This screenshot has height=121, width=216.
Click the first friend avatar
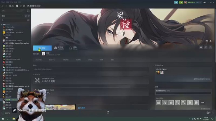point(158,72)
